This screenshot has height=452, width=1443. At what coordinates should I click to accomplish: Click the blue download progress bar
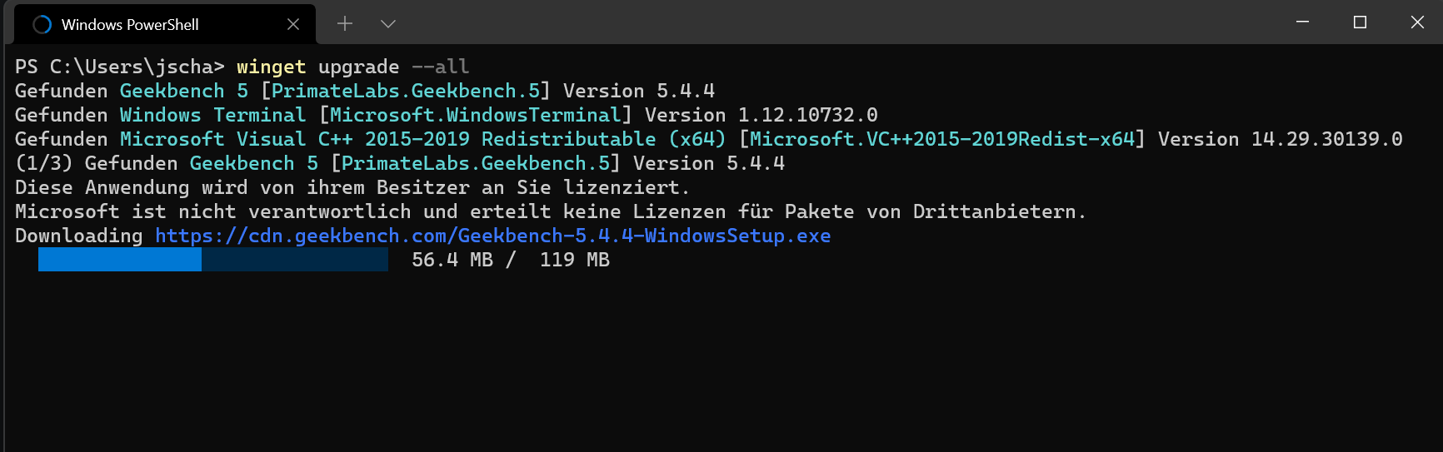(213, 260)
